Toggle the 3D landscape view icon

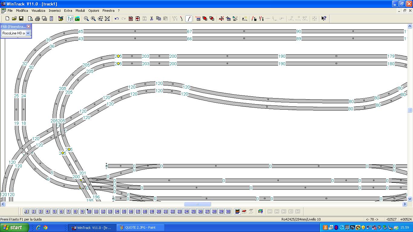coord(77,19)
